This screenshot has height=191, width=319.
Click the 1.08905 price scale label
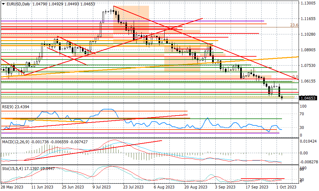click(308, 50)
